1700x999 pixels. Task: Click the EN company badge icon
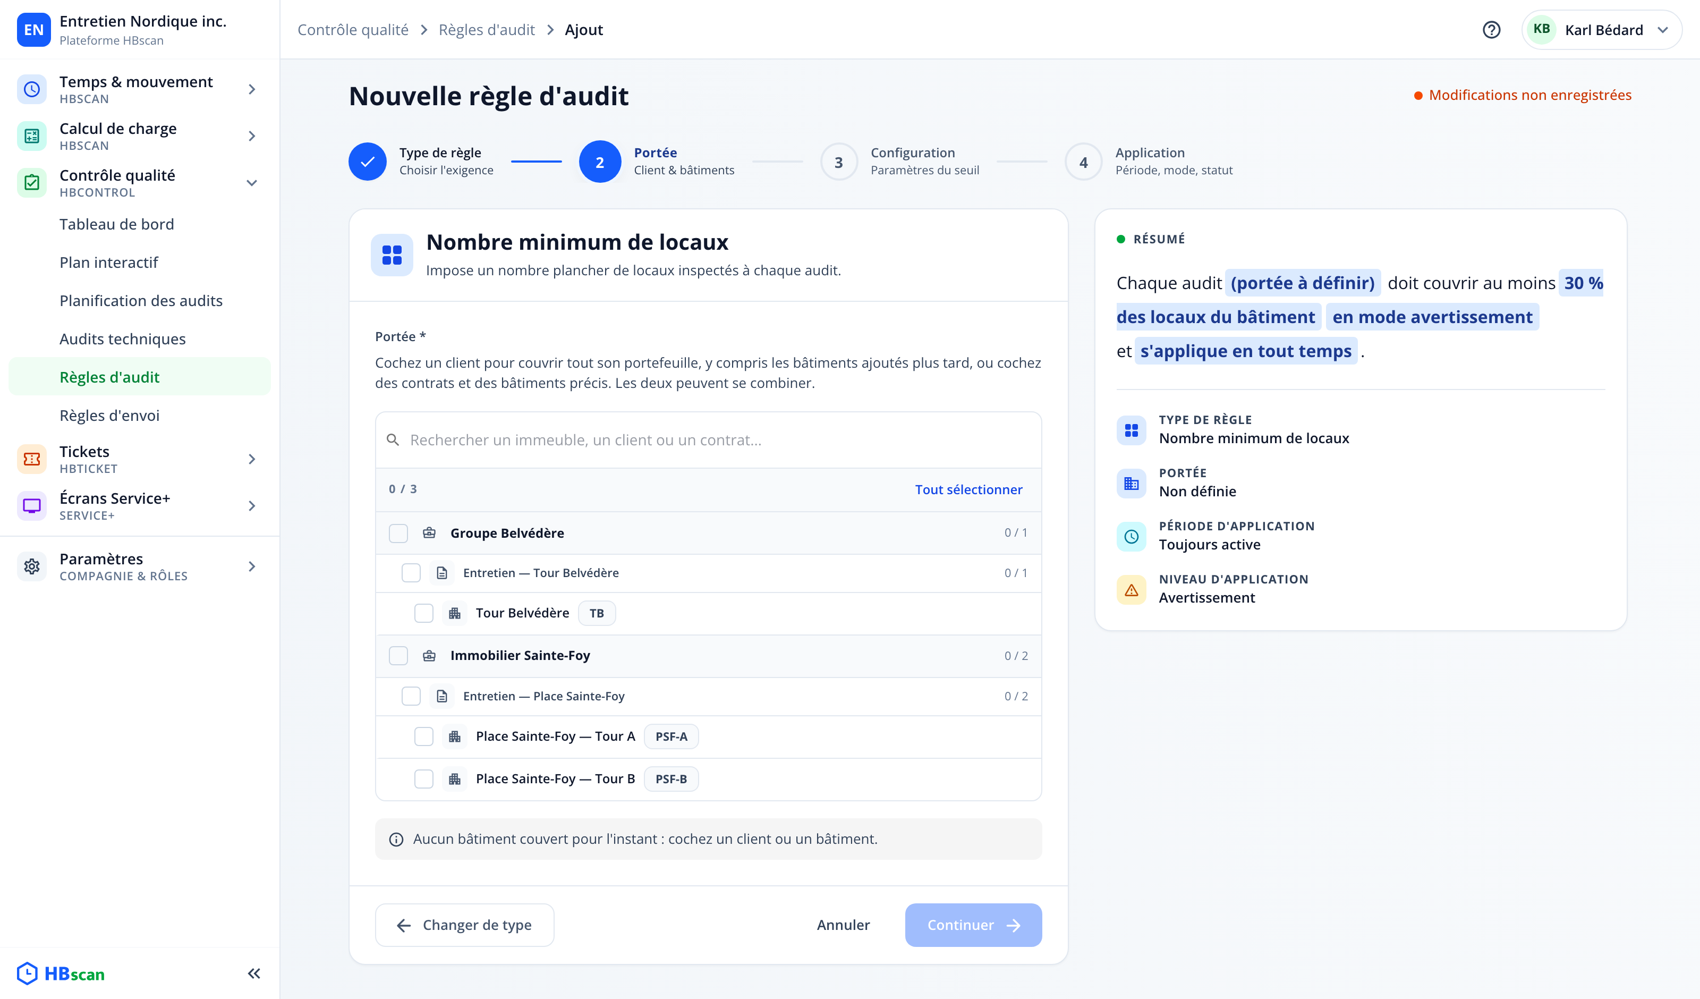click(x=33, y=30)
